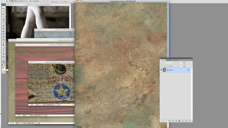Open status bar arrow in pink texture window
The image size is (228, 128).
click(x=46, y=115)
